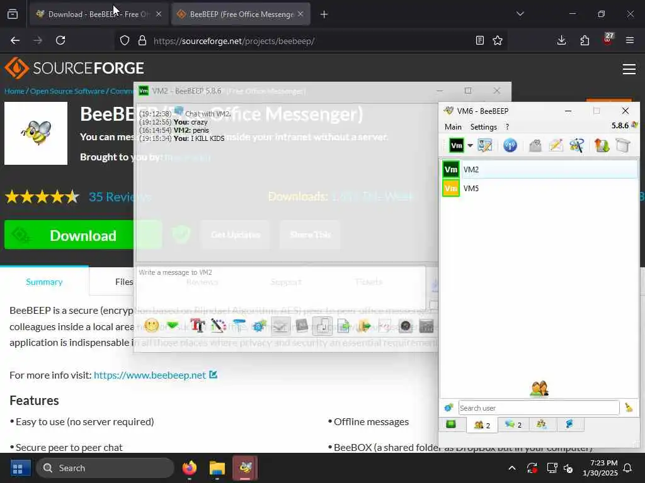
Task: Open the Firefox extensions icon
Action: tap(585, 40)
